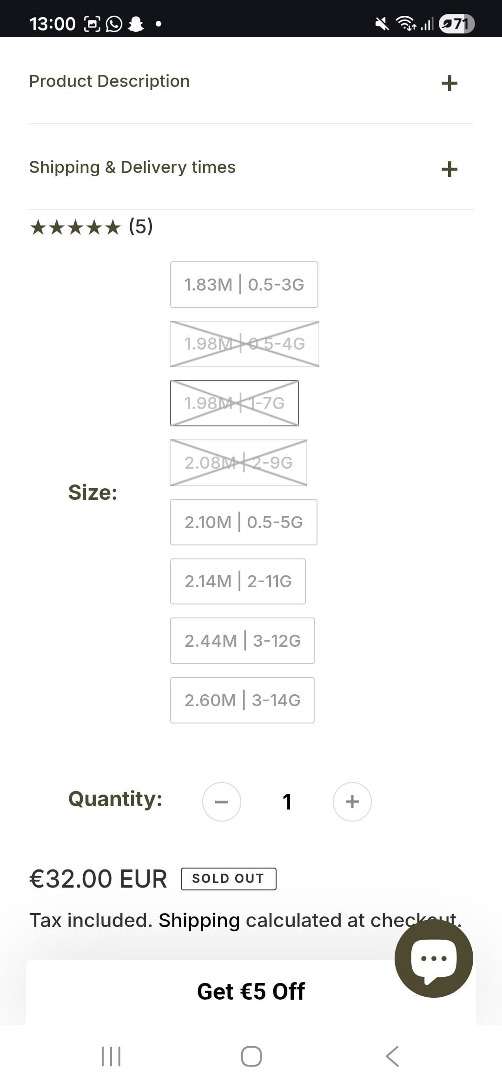Select size 1.83M | 0.5-3G
The width and height of the screenshot is (502, 1088).
pos(244,285)
